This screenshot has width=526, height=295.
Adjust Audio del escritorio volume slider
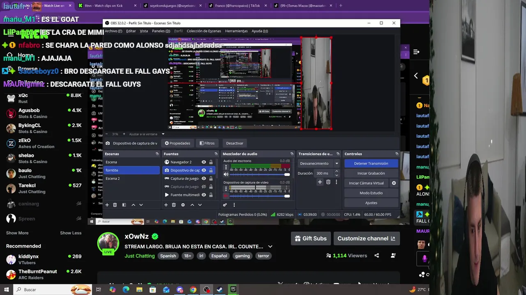pyautogui.click(x=260, y=175)
